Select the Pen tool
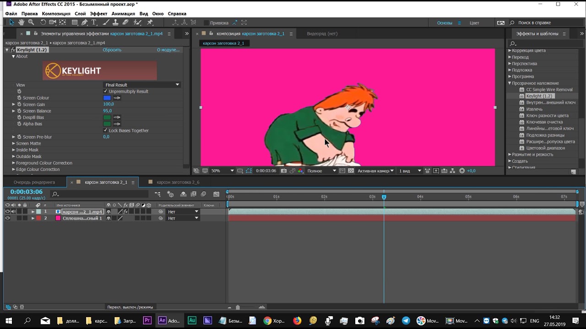Viewport: 586px width, 329px height. (x=85, y=22)
